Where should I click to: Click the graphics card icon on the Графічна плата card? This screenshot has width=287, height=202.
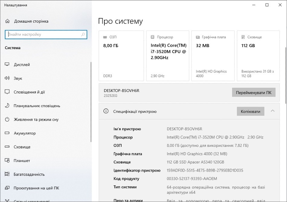coord(198,37)
